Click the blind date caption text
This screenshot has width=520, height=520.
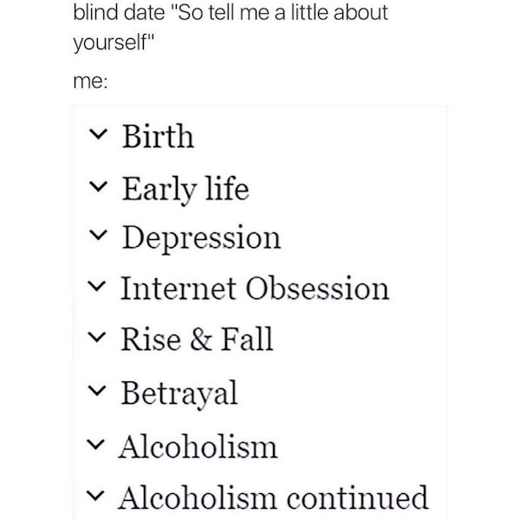click(231, 29)
